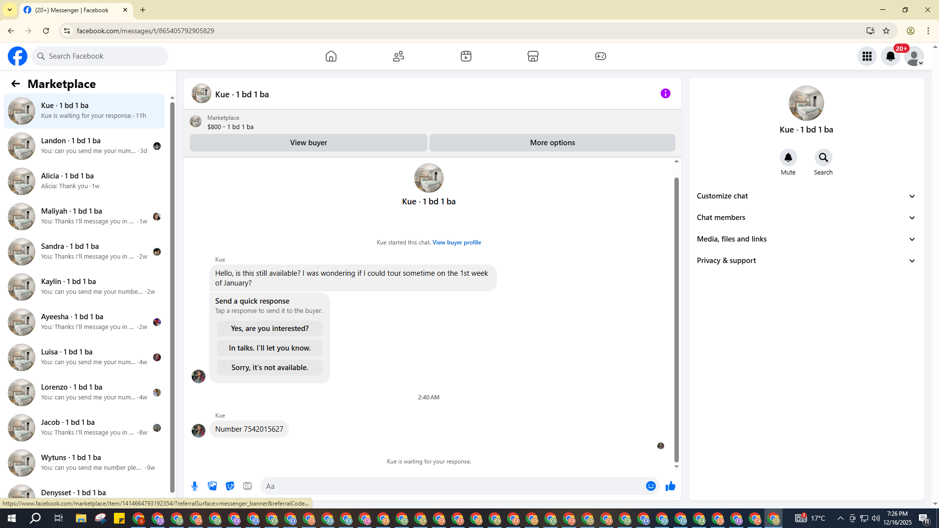Send quick reply "Yes, are you interested?"
Screen dimensions: 939x528
pyautogui.click(x=270, y=329)
